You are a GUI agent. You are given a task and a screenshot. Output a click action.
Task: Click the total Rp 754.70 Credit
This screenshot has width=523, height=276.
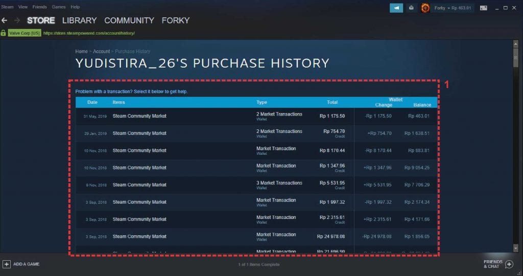click(334, 133)
